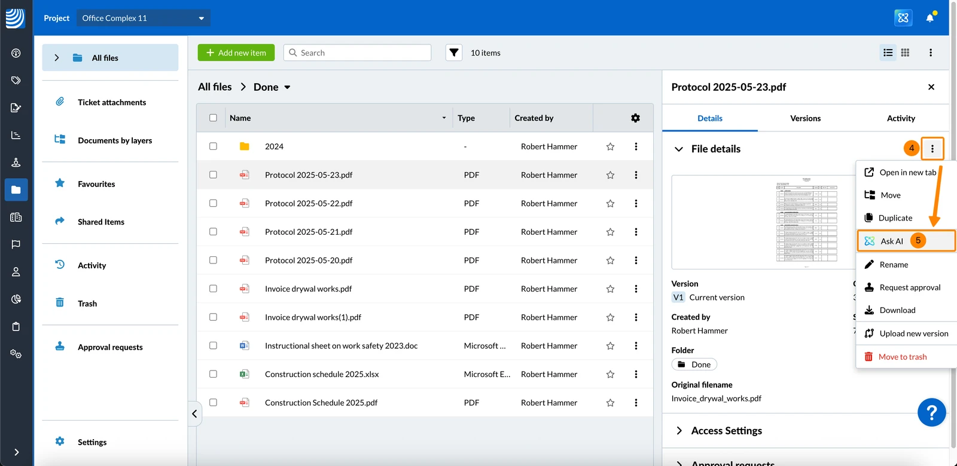Open the three-dot menu for 2024 folder
The image size is (957, 466).
636,146
